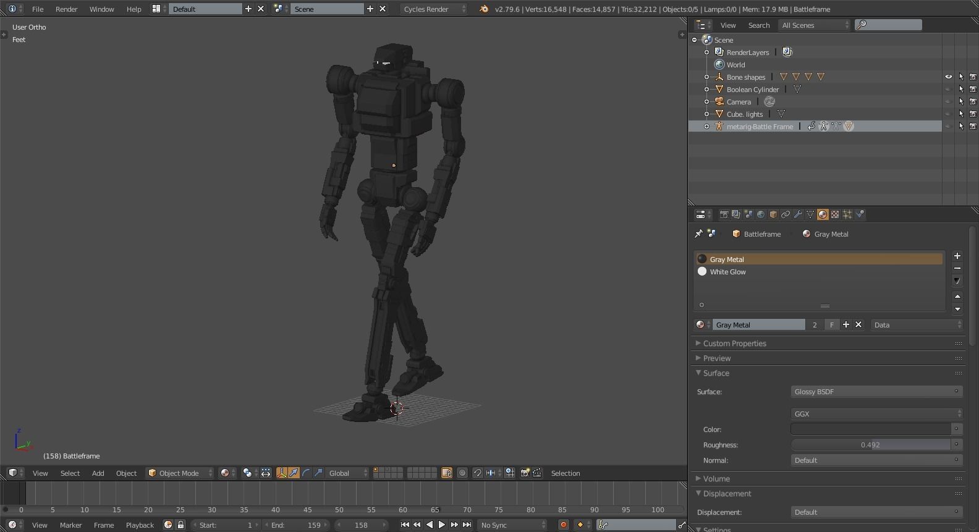
Task: Open the Particles properties tab
Action: [847, 214]
